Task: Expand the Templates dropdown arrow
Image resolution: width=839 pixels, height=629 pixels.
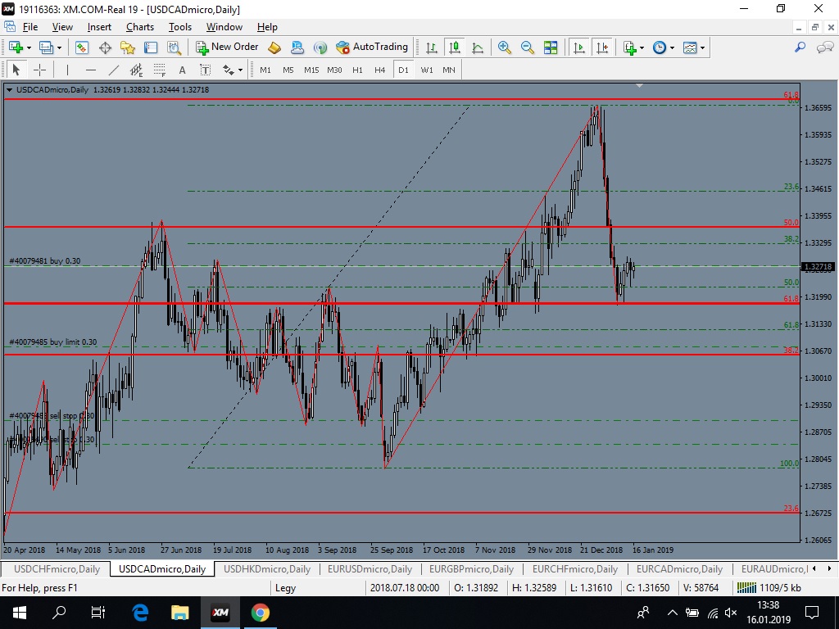Action: tap(702, 48)
